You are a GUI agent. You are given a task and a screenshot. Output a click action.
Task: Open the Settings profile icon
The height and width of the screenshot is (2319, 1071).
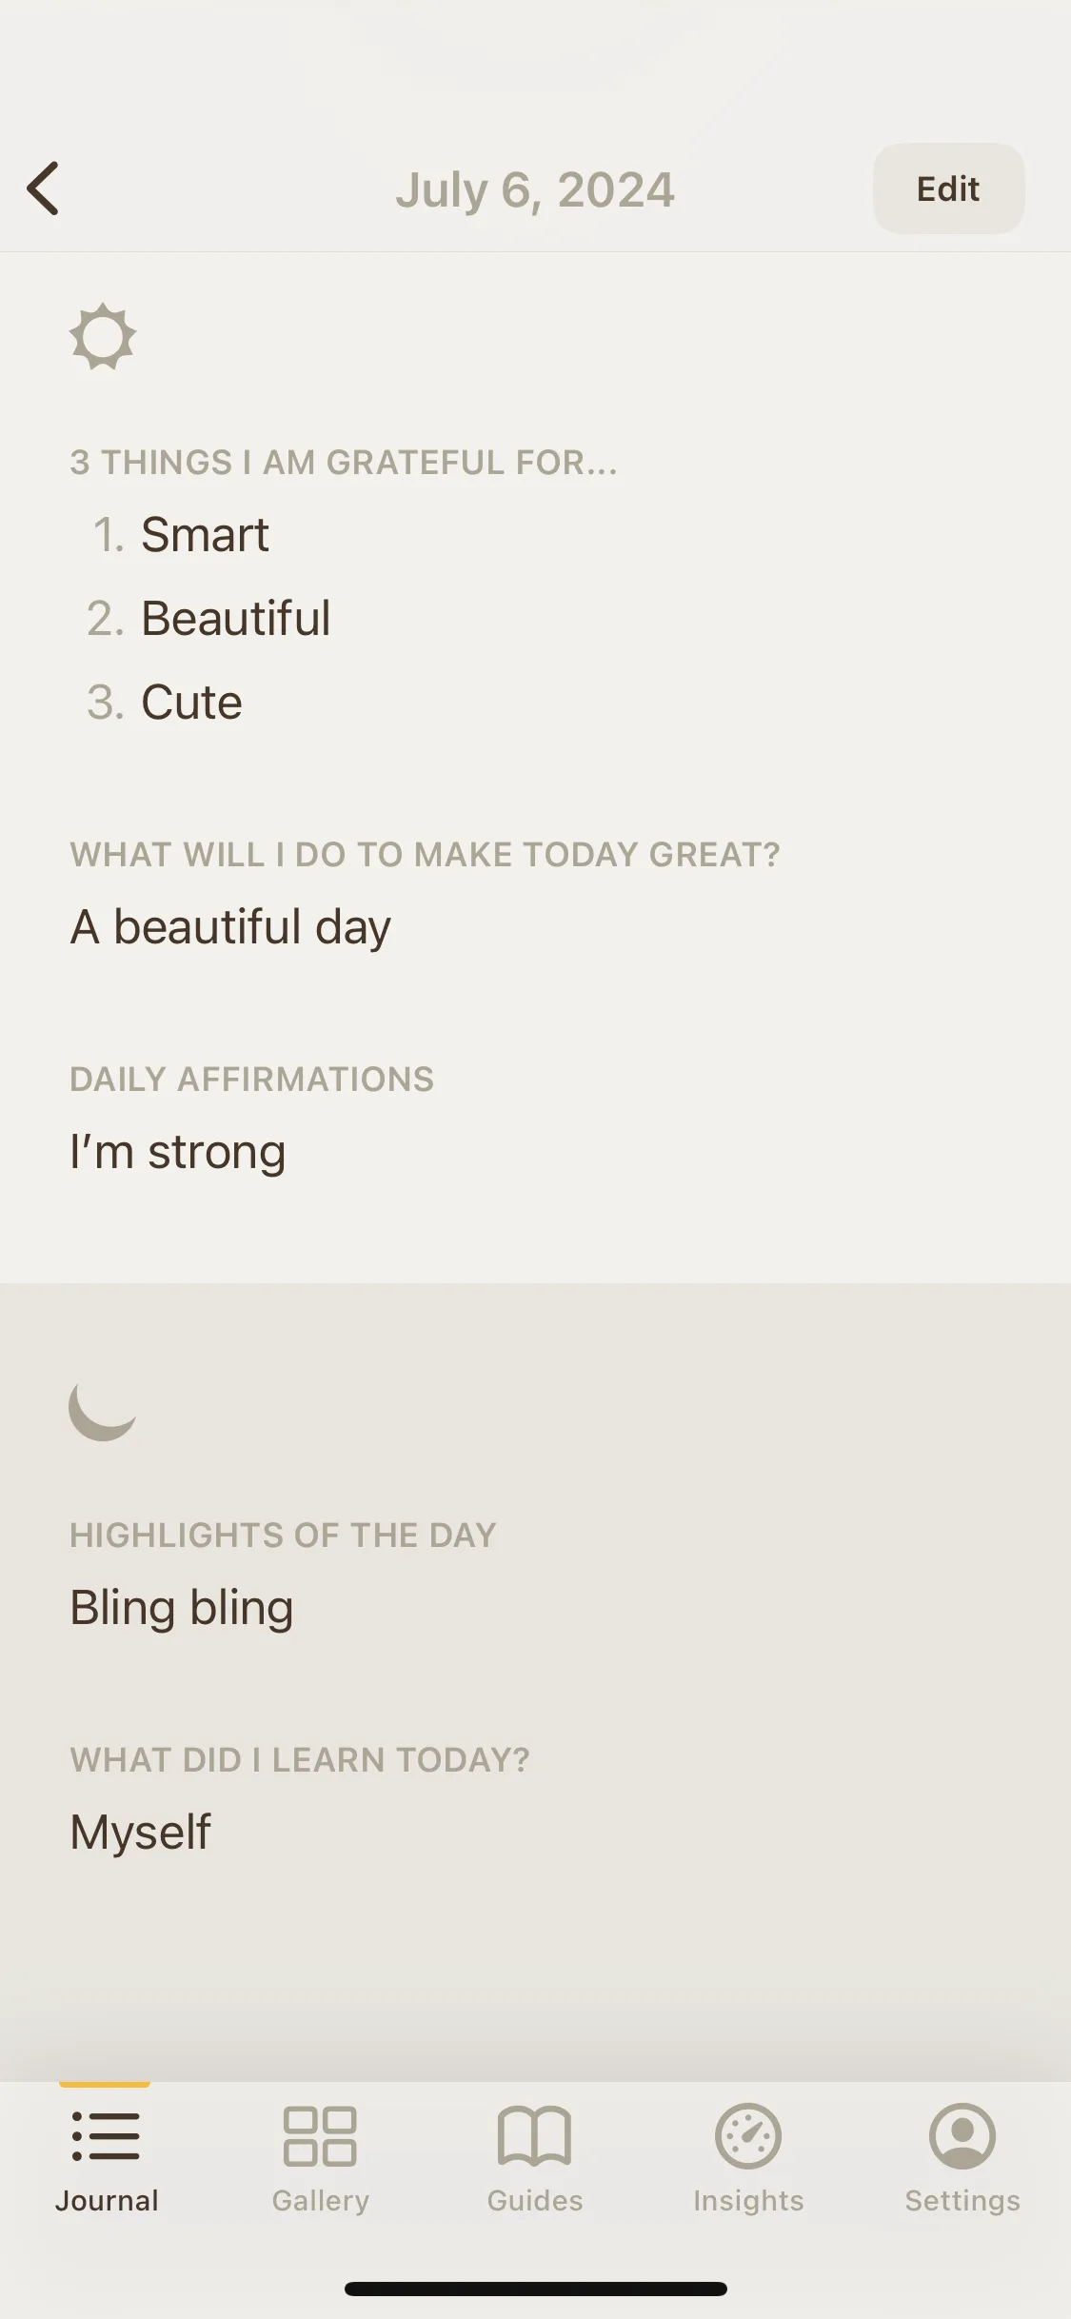962,2136
